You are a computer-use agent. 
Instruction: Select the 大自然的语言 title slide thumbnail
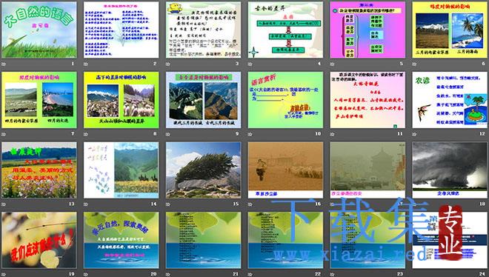39,30
